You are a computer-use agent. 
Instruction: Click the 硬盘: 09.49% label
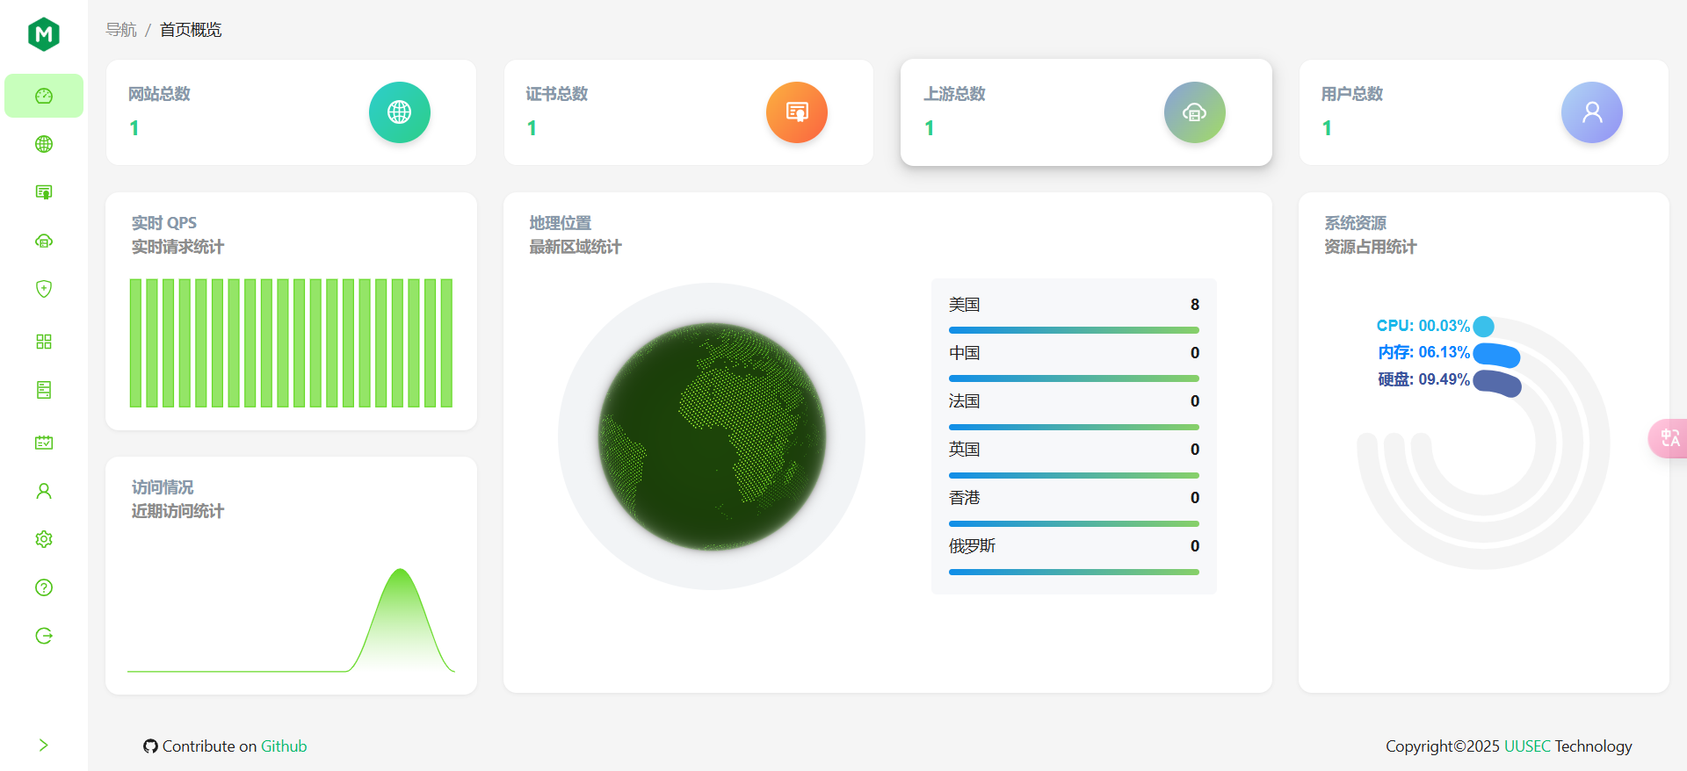tap(1423, 379)
